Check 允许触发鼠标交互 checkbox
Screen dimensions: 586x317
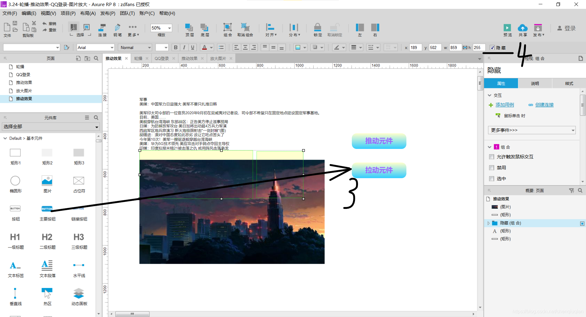tap(492, 157)
